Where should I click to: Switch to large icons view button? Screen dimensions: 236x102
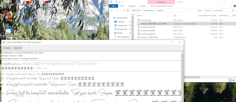pyautogui.click(x=234, y=80)
